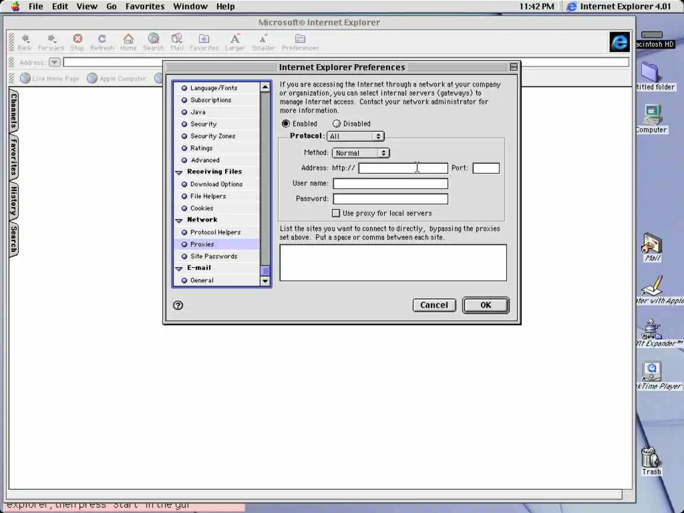Select Security Zones in the list

pos(216,136)
